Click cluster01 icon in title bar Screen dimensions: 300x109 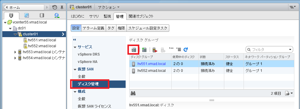click(72, 7)
